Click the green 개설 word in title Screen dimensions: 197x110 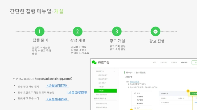(x=59, y=11)
